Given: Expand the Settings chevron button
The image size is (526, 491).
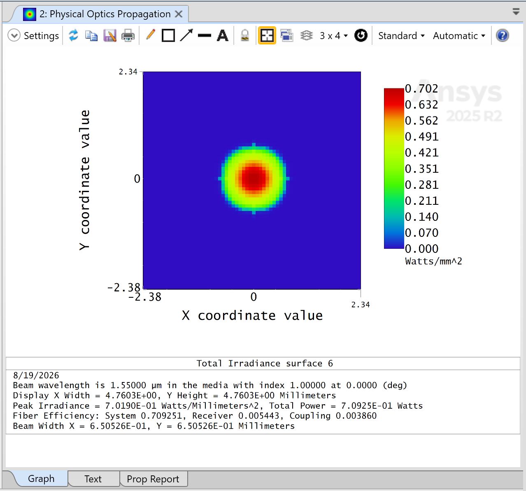Looking at the screenshot, I should tap(14, 35).
